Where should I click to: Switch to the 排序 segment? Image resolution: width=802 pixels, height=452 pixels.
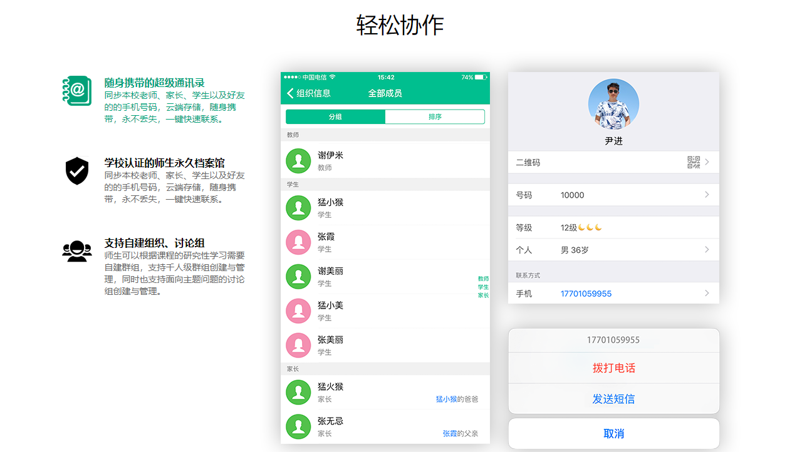pyautogui.click(x=435, y=117)
